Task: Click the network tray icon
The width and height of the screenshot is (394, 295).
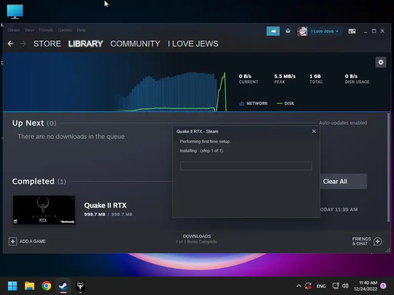Action: (x=336, y=286)
